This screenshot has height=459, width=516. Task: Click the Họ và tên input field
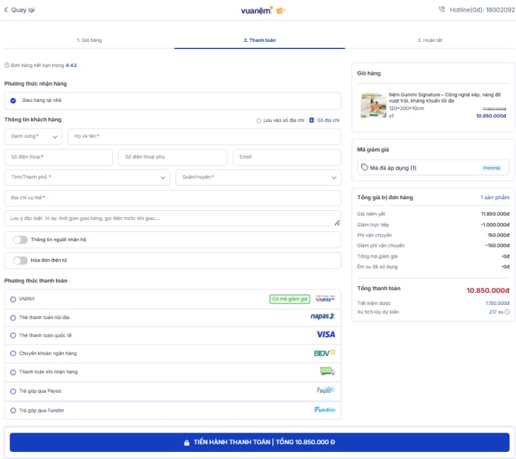204,137
